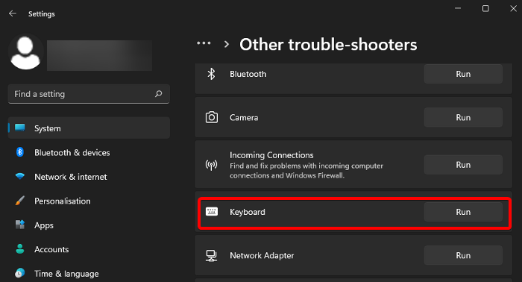Open Network & internet settings
The image size is (522, 282).
coord(89,177)
